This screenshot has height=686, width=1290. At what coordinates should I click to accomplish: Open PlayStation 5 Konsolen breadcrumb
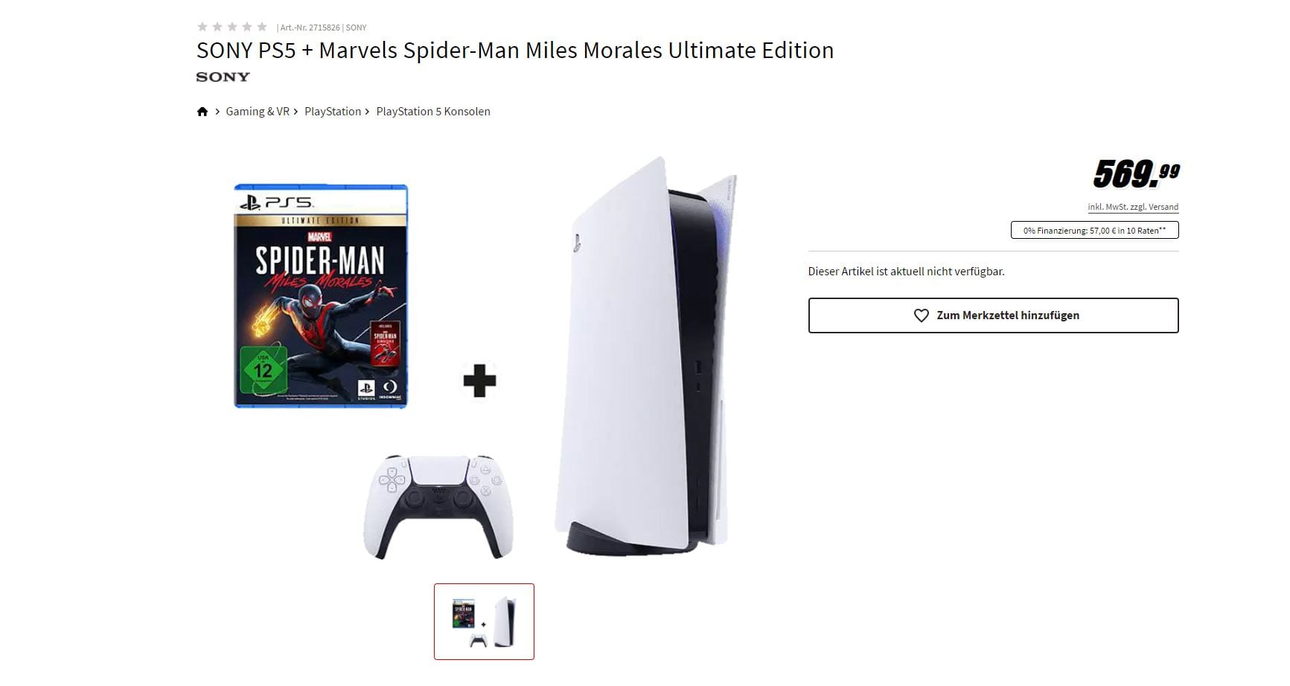click(433, 112)
